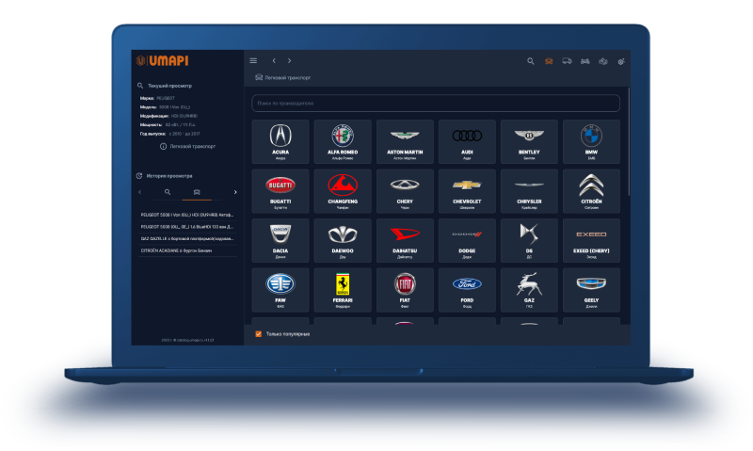Open the hamburger menu icon
The height and width of the screenshot is (451, 753).
pyautogui.click(x=253, y=60)
